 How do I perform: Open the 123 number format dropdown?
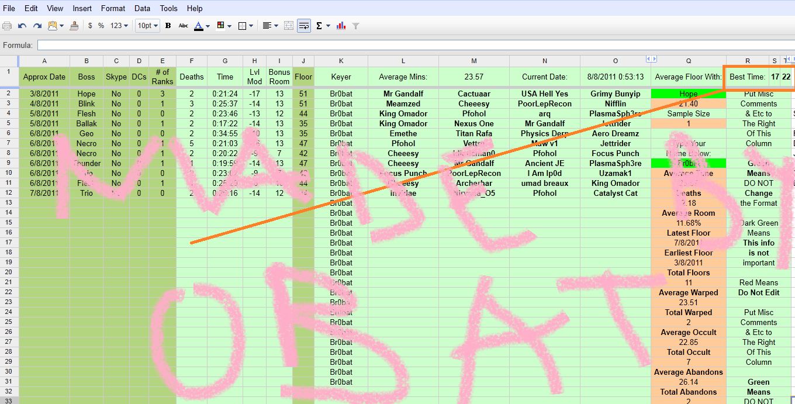pyautogui.click(x=119, y=26)
